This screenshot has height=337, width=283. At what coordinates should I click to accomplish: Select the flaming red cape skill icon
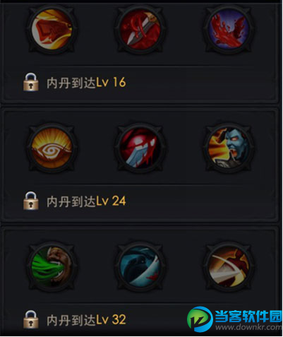[52, 29]
